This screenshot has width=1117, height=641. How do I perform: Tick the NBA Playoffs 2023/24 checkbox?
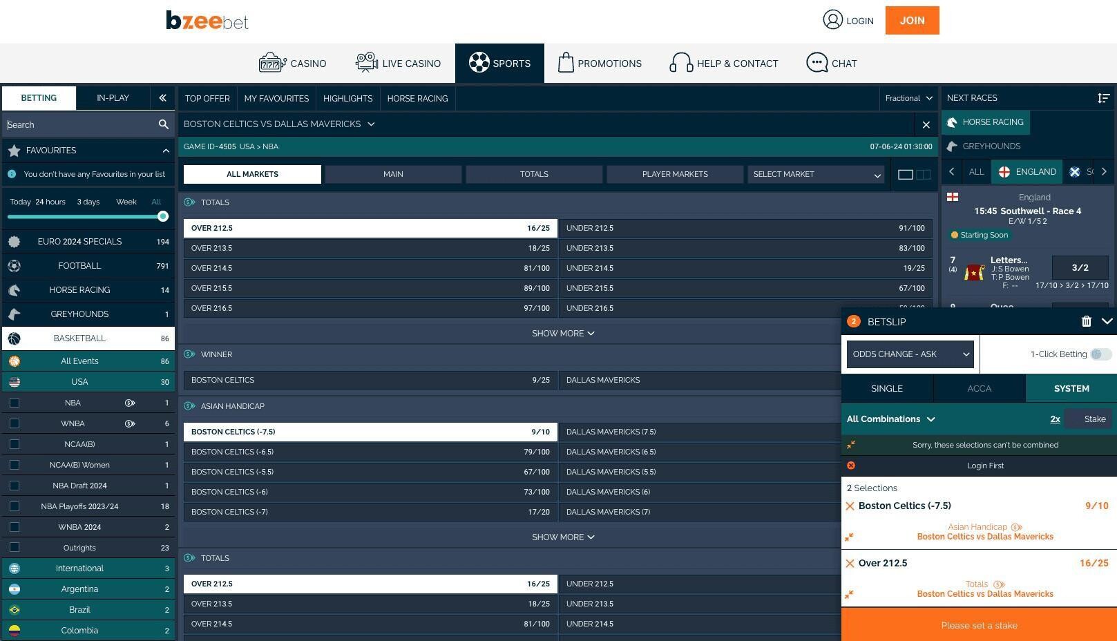(x=15, y=506)
